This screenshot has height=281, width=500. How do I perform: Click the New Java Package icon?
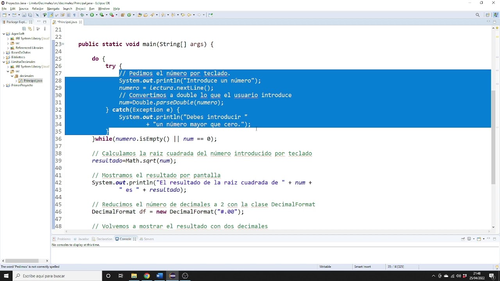click(x=122, y=15)
